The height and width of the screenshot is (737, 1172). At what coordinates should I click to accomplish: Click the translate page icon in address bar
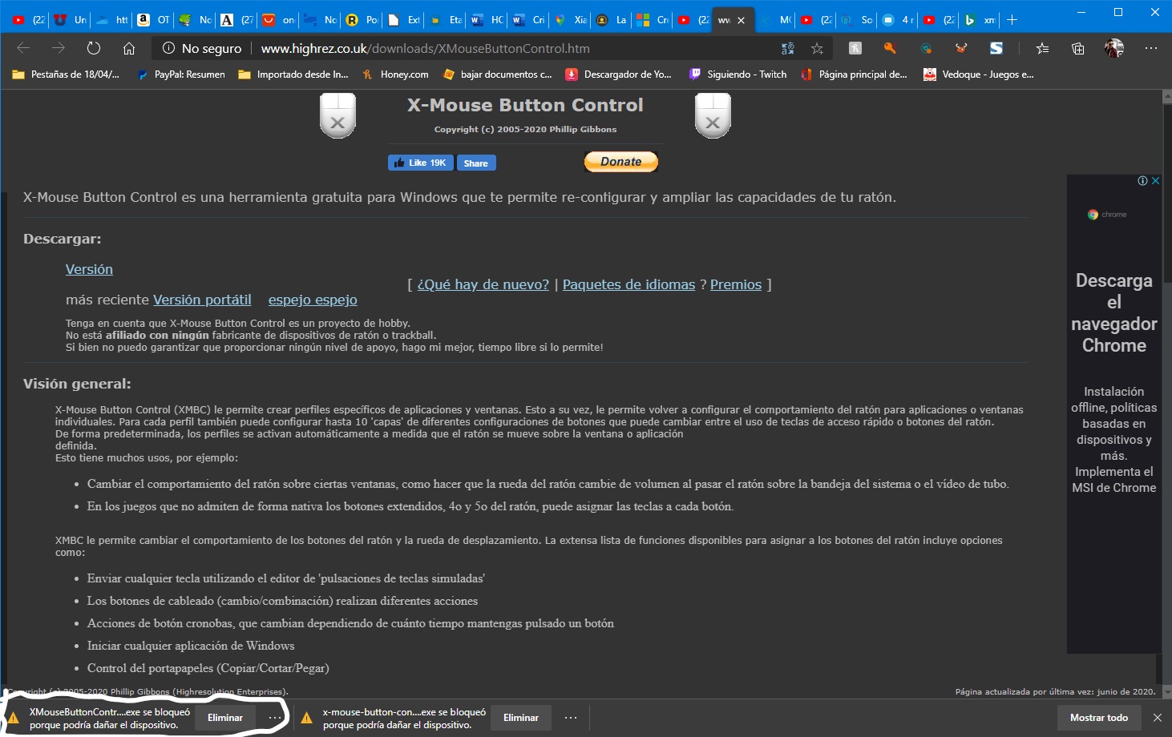click(788, 48)
